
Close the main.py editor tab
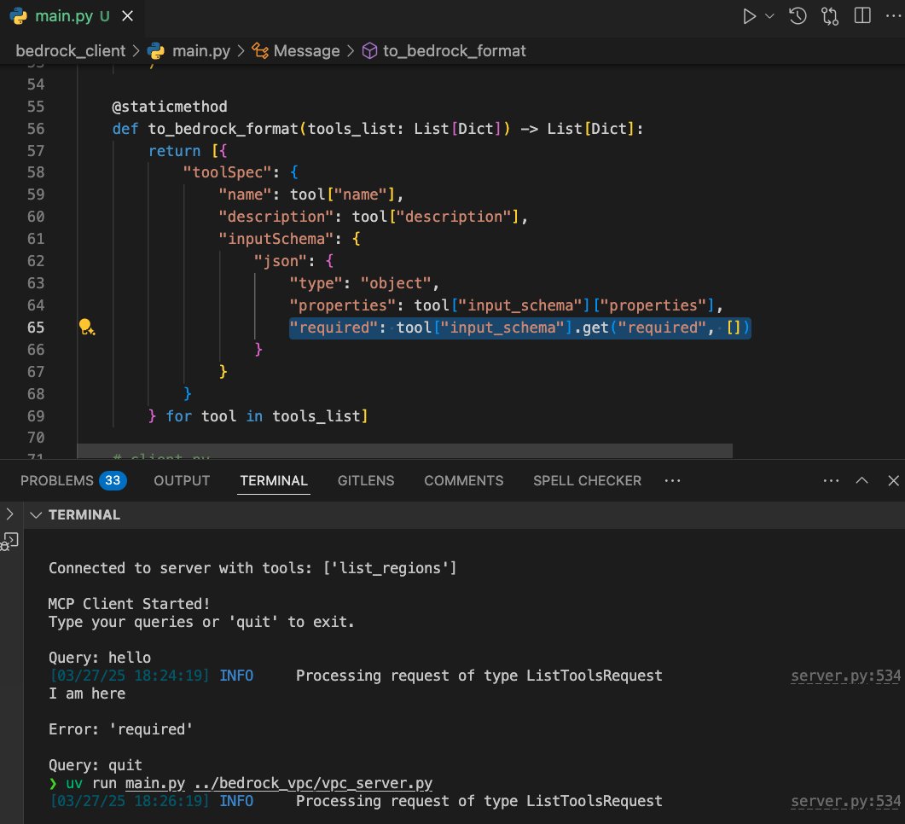(x=128, y=16)
